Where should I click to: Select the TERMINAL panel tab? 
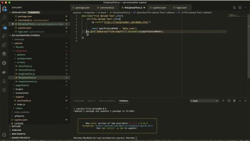123,101
